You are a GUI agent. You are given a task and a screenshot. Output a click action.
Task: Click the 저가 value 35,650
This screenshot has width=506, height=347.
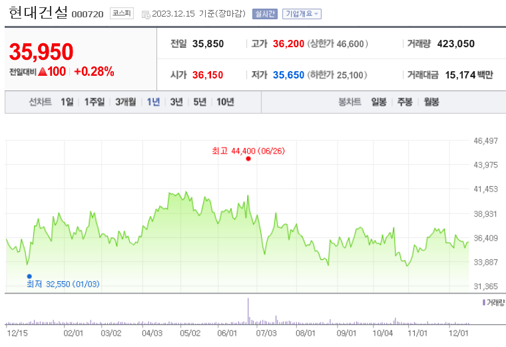(x=288, y=75)
